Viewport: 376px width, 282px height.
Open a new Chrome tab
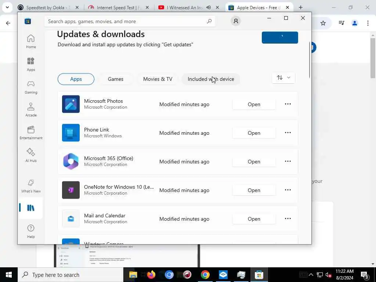point(300,7)
